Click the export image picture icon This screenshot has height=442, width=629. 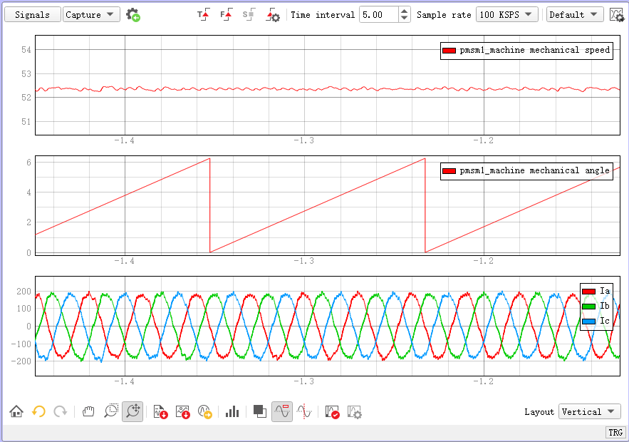[x=183, y=411]
